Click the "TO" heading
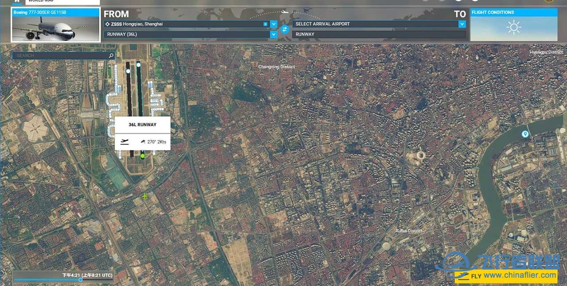This screenshot has height=286, width=567. (460, 14)
